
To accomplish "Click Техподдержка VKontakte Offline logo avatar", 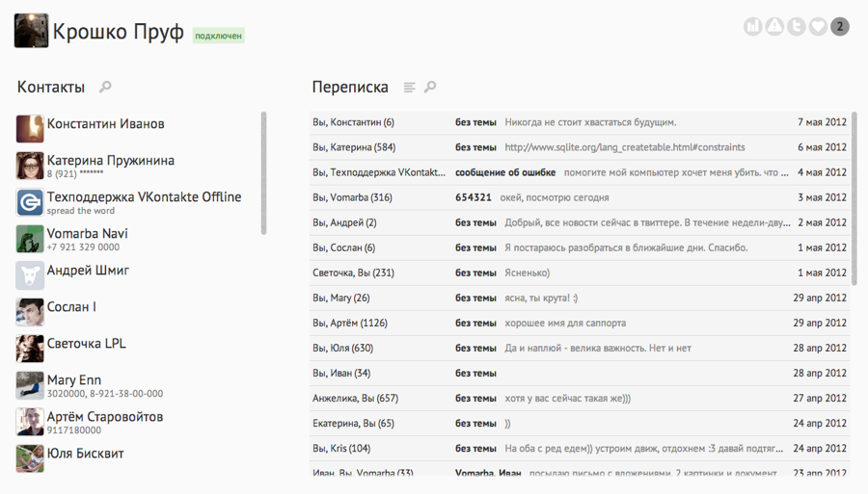I will point(30,202).
